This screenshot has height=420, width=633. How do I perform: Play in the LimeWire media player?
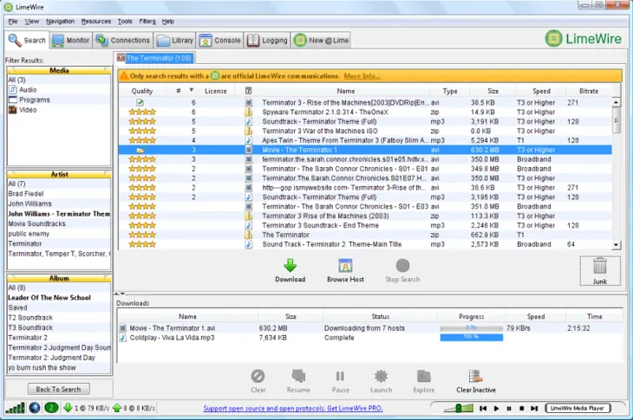(x=496, y=409)
